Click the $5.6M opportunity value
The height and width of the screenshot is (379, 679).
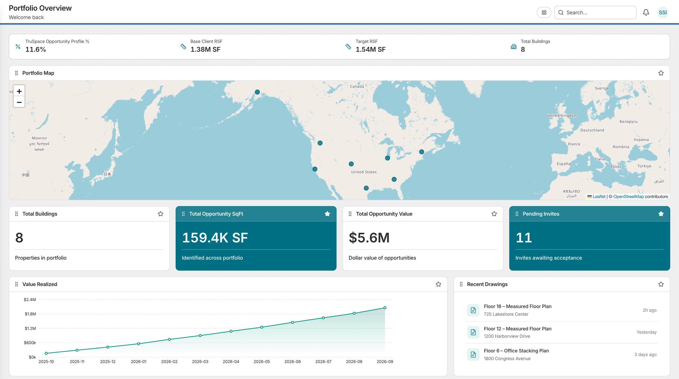tap(369, 238)
